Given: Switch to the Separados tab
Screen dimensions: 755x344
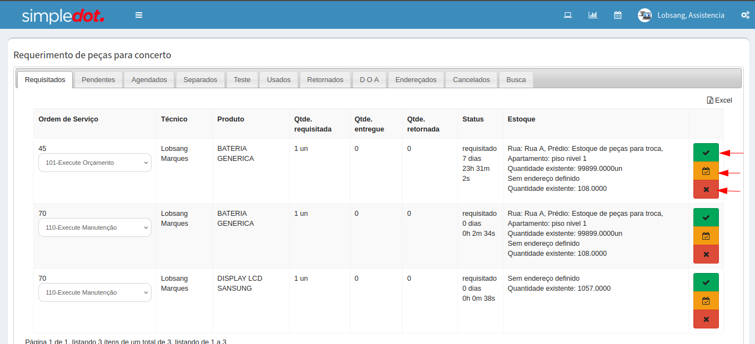Looking at the screenshot, I should 200,79.
